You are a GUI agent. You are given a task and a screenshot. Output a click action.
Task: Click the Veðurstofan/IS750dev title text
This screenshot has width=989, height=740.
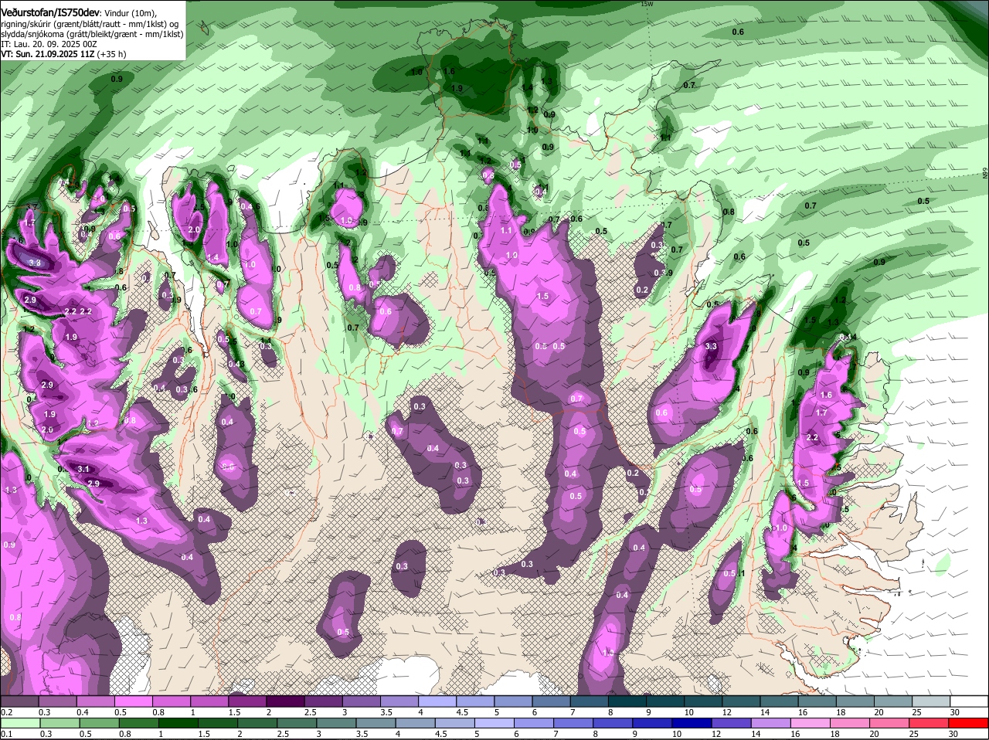point(50,12)
